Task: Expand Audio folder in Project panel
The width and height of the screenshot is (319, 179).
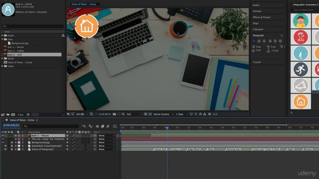Action: (x=2, y=35)
